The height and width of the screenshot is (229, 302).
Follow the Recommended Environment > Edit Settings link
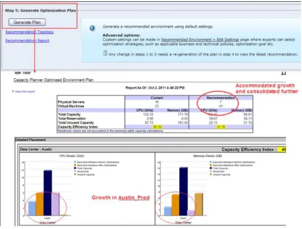200,40
